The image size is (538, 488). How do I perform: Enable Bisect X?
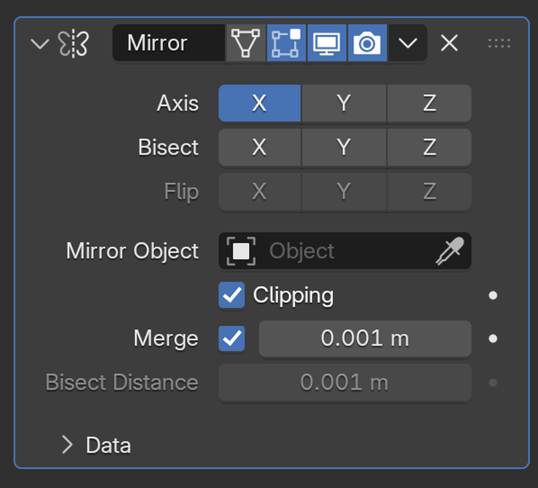pyautogui.click(x=260, y=147)
